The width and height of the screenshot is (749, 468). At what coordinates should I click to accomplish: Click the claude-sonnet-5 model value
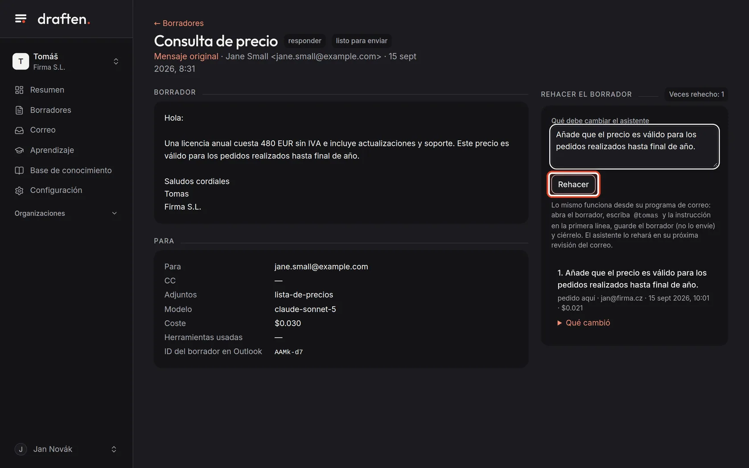(305, 309)
